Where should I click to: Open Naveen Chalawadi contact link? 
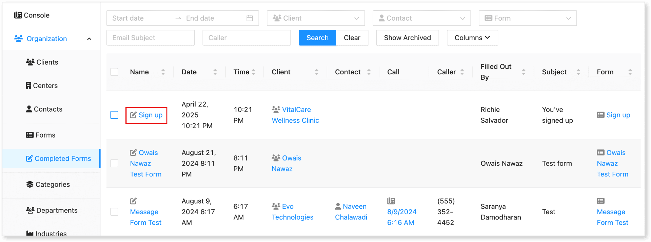coord(351,212)
